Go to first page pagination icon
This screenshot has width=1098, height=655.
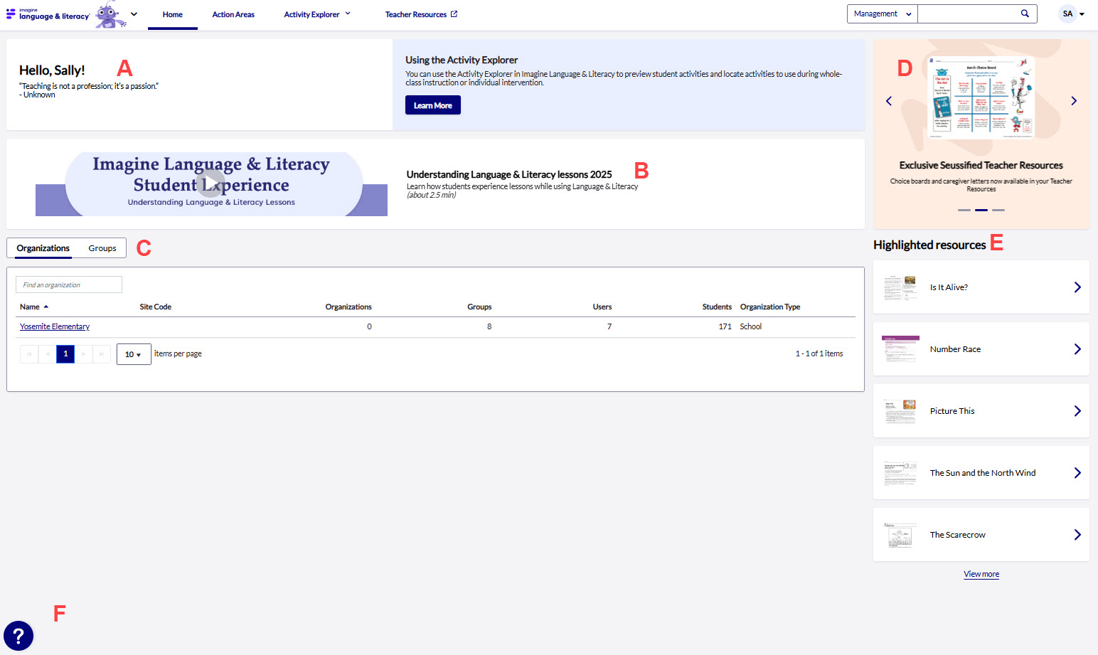[x=29, y=354]
